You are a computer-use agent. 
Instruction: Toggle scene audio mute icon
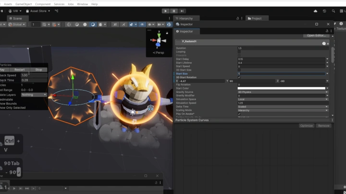tap(115, 24)
